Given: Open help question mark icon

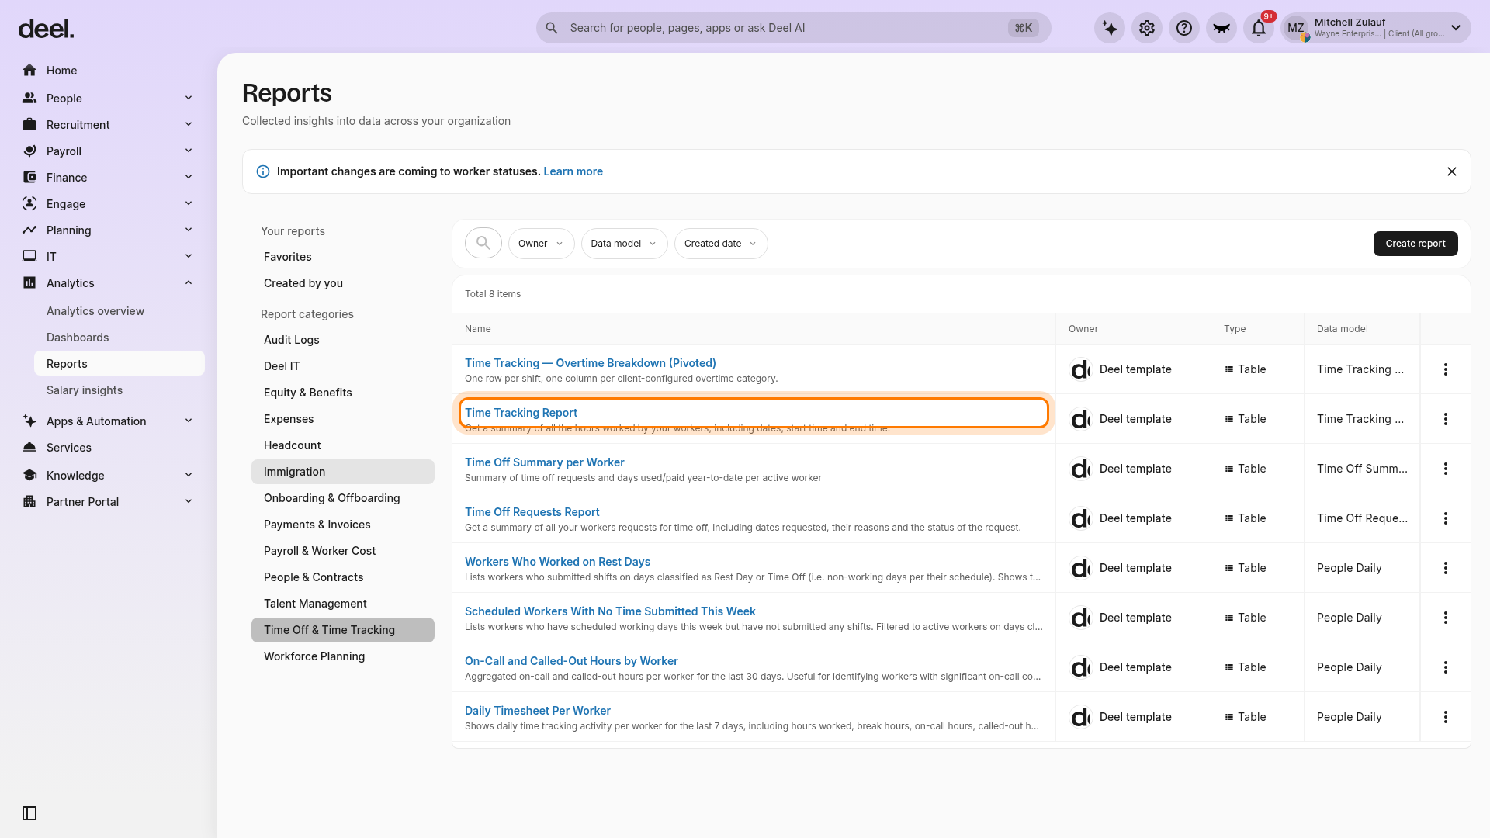Looking at the screenshot, I should (x=1184, y=28).
